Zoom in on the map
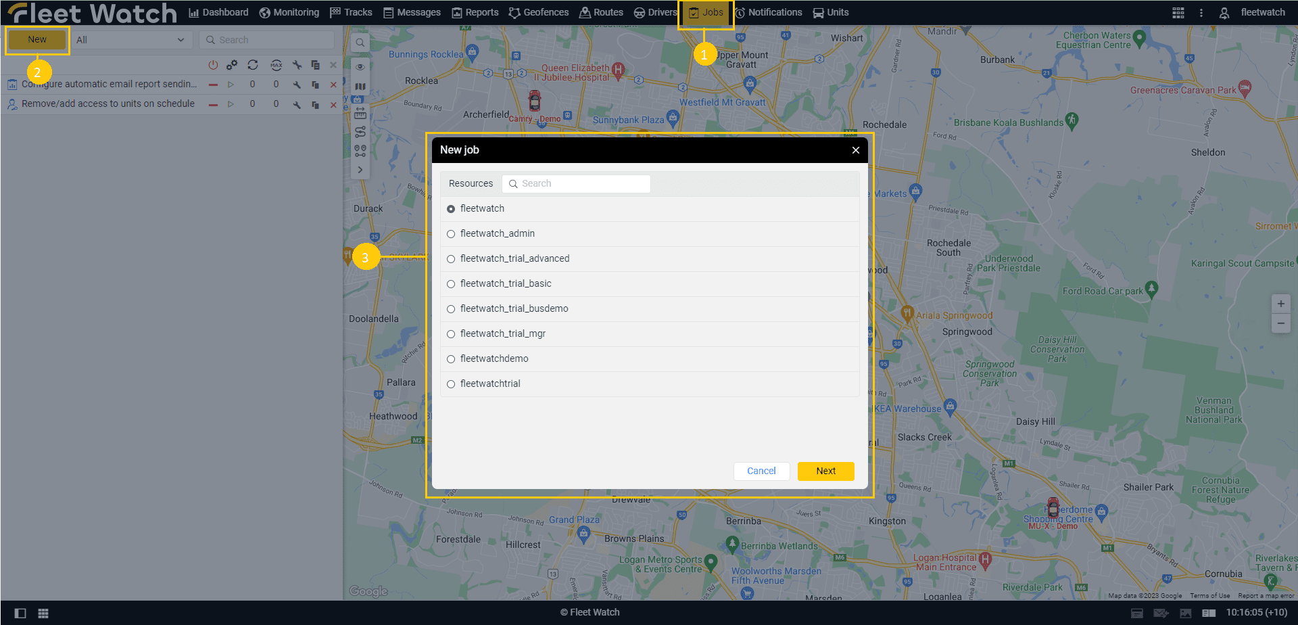This screenshot has height=625, width=1298. [1280, 304]
